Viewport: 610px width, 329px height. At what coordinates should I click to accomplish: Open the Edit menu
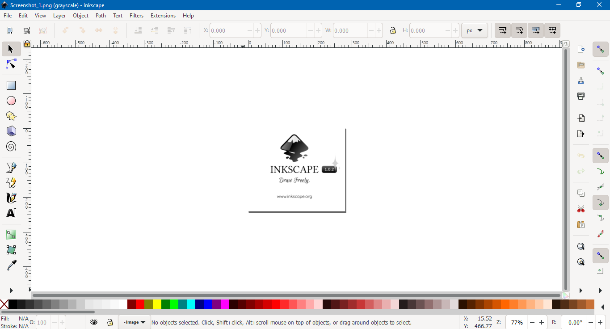point(23,15)
